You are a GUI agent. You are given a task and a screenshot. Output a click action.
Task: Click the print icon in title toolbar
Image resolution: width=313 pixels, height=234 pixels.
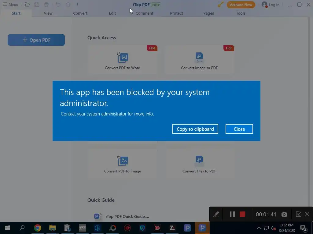(x=46, y=4)
